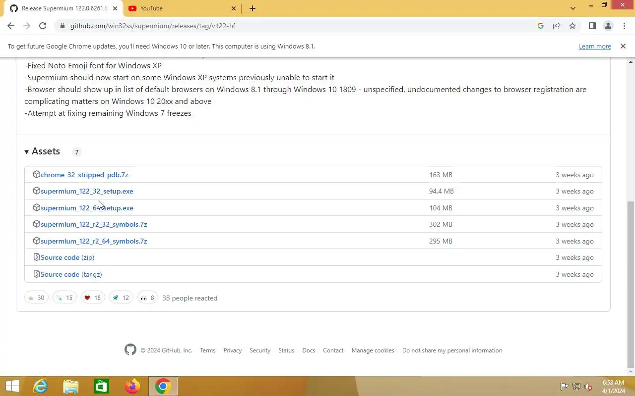Bookmark this page with the star
The image size is (635, 396).
coord(572,26)
